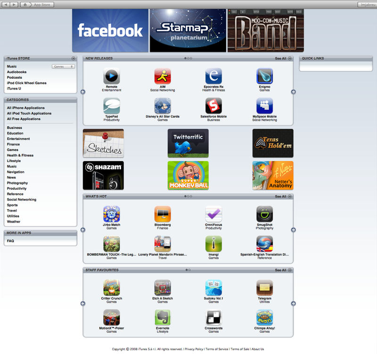Select Games category in sidebar
The height and width of the screenshot is (354, 377).
pyautogui.click(x=13, y=150)
